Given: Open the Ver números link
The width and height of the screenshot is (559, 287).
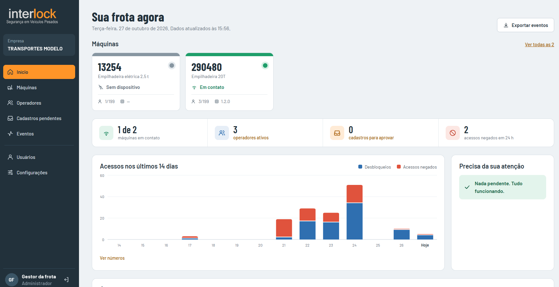Looking at the screenshot, I should tap(112, 258).
